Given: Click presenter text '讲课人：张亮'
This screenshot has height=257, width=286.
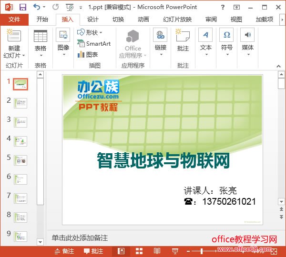Looking at the screenshot, I should pyautogui.click(x=210, y=191).
